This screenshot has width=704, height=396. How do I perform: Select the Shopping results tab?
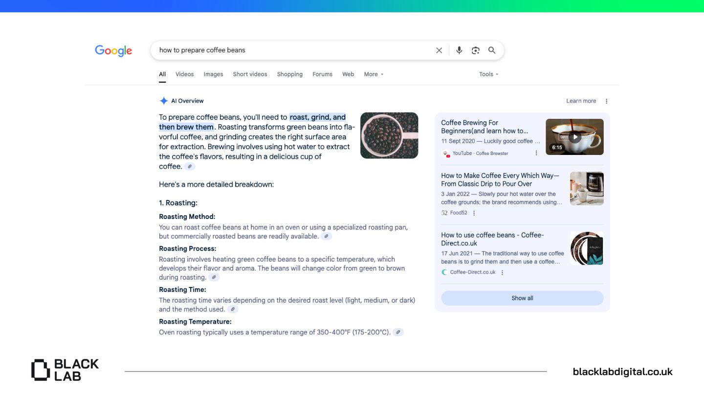[x=289, y=74]
